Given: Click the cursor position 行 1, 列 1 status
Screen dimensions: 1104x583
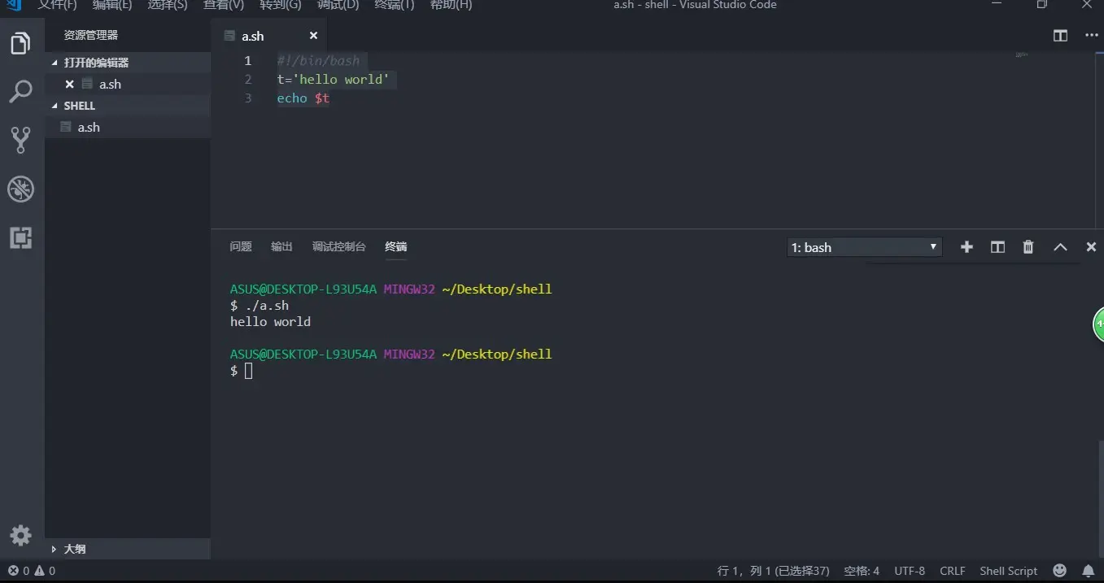Looking at the screenshot, I should pyautogui.click(x=774, y=571).
